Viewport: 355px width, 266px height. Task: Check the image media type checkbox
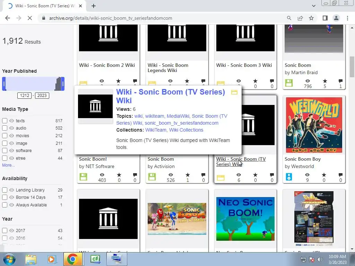5,143
